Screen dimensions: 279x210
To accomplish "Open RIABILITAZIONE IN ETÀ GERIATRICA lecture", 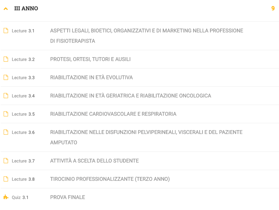I will pos(131,96).
